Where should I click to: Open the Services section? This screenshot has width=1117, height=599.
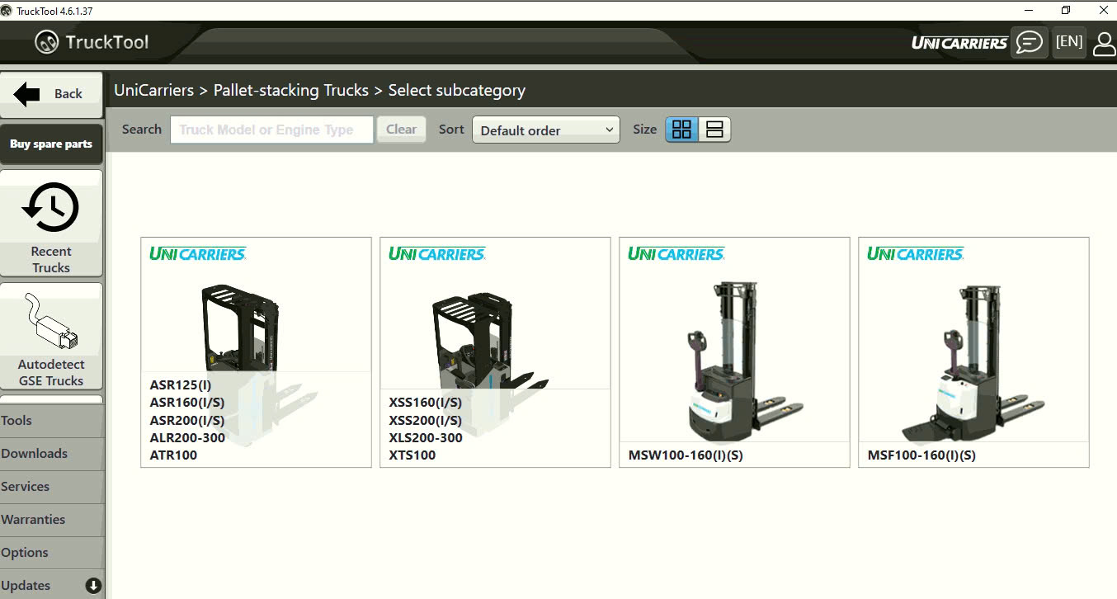point(52,487)
